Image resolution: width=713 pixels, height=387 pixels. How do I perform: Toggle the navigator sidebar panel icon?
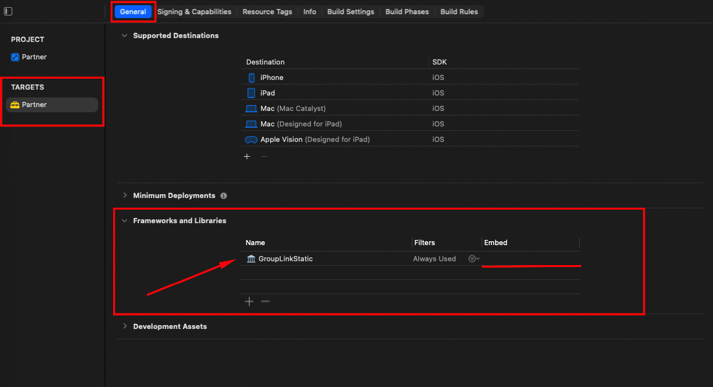pos(8,12)
